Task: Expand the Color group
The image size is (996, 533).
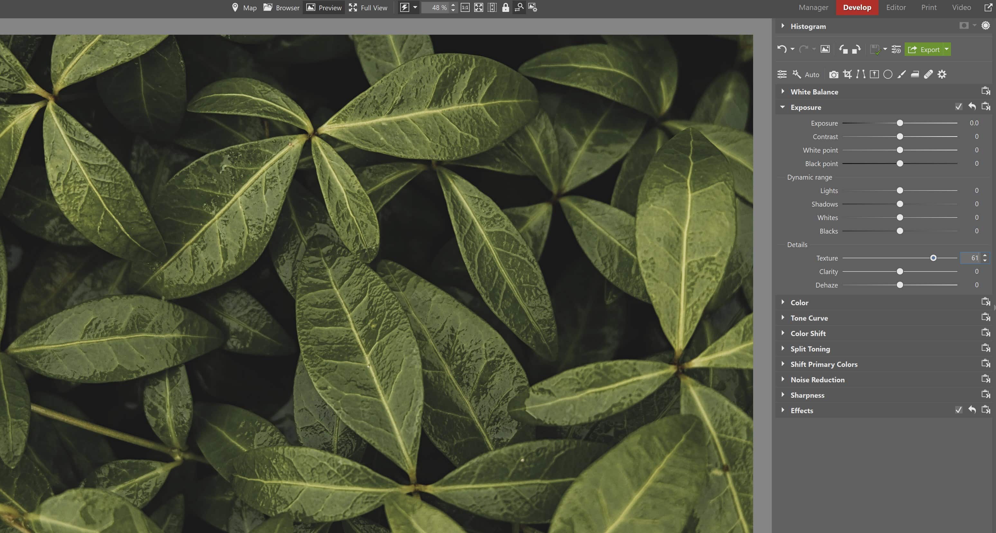Action: click(783, 302)
